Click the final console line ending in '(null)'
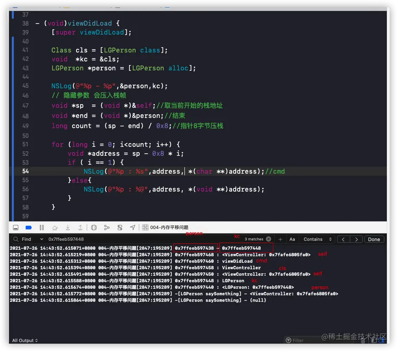The width and height of the screenshot is (397, 351). tap(138, 300)
